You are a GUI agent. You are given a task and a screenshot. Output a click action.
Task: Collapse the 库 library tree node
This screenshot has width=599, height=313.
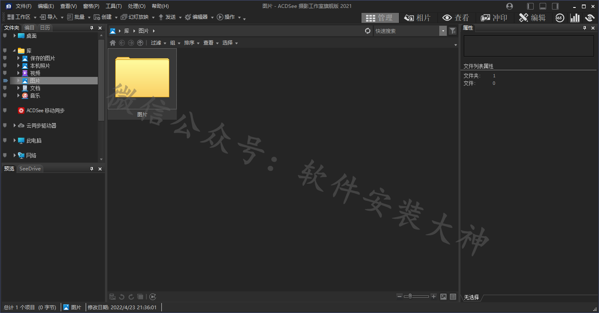(15, 51)
